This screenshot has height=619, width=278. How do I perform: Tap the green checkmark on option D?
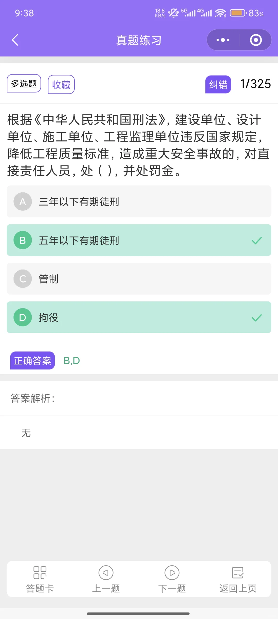click(256, 317)
